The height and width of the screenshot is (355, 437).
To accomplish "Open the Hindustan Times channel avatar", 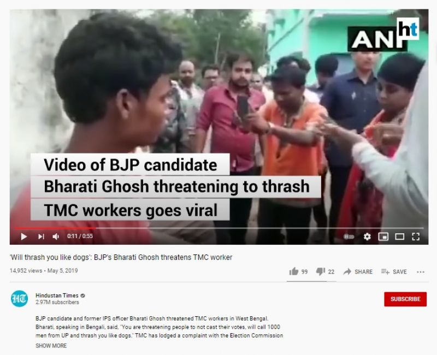I will [x=19, y=298].
